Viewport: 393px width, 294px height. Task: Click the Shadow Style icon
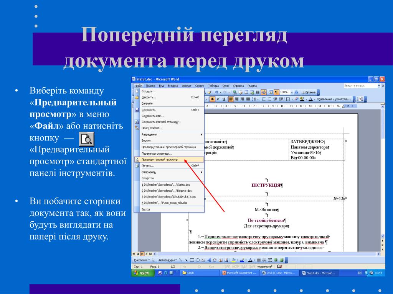click(x=276, y=260)
